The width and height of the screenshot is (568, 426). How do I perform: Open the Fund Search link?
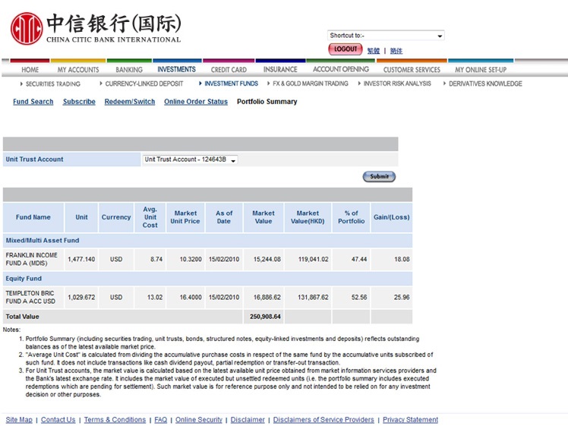pyautogui.click(x=33, y=102)
